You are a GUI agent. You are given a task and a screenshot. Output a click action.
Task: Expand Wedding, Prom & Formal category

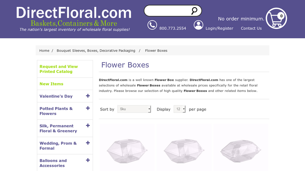[x=88, y=143]
